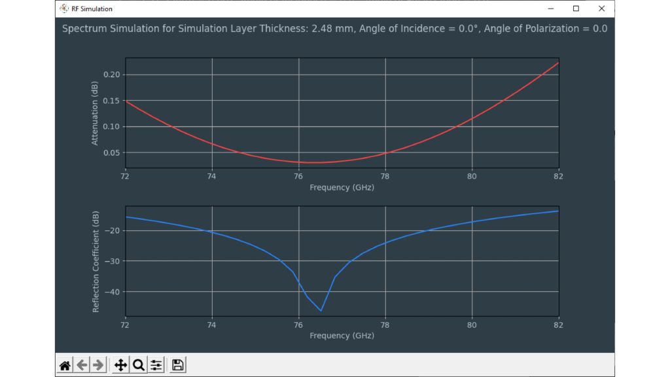Activate the Pan tool with the four-way arrows
670x377 pixels.
[121, 365]
